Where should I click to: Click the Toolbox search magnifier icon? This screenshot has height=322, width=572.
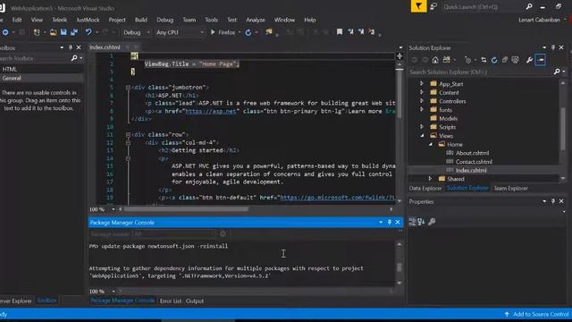[x=74, y=57]
